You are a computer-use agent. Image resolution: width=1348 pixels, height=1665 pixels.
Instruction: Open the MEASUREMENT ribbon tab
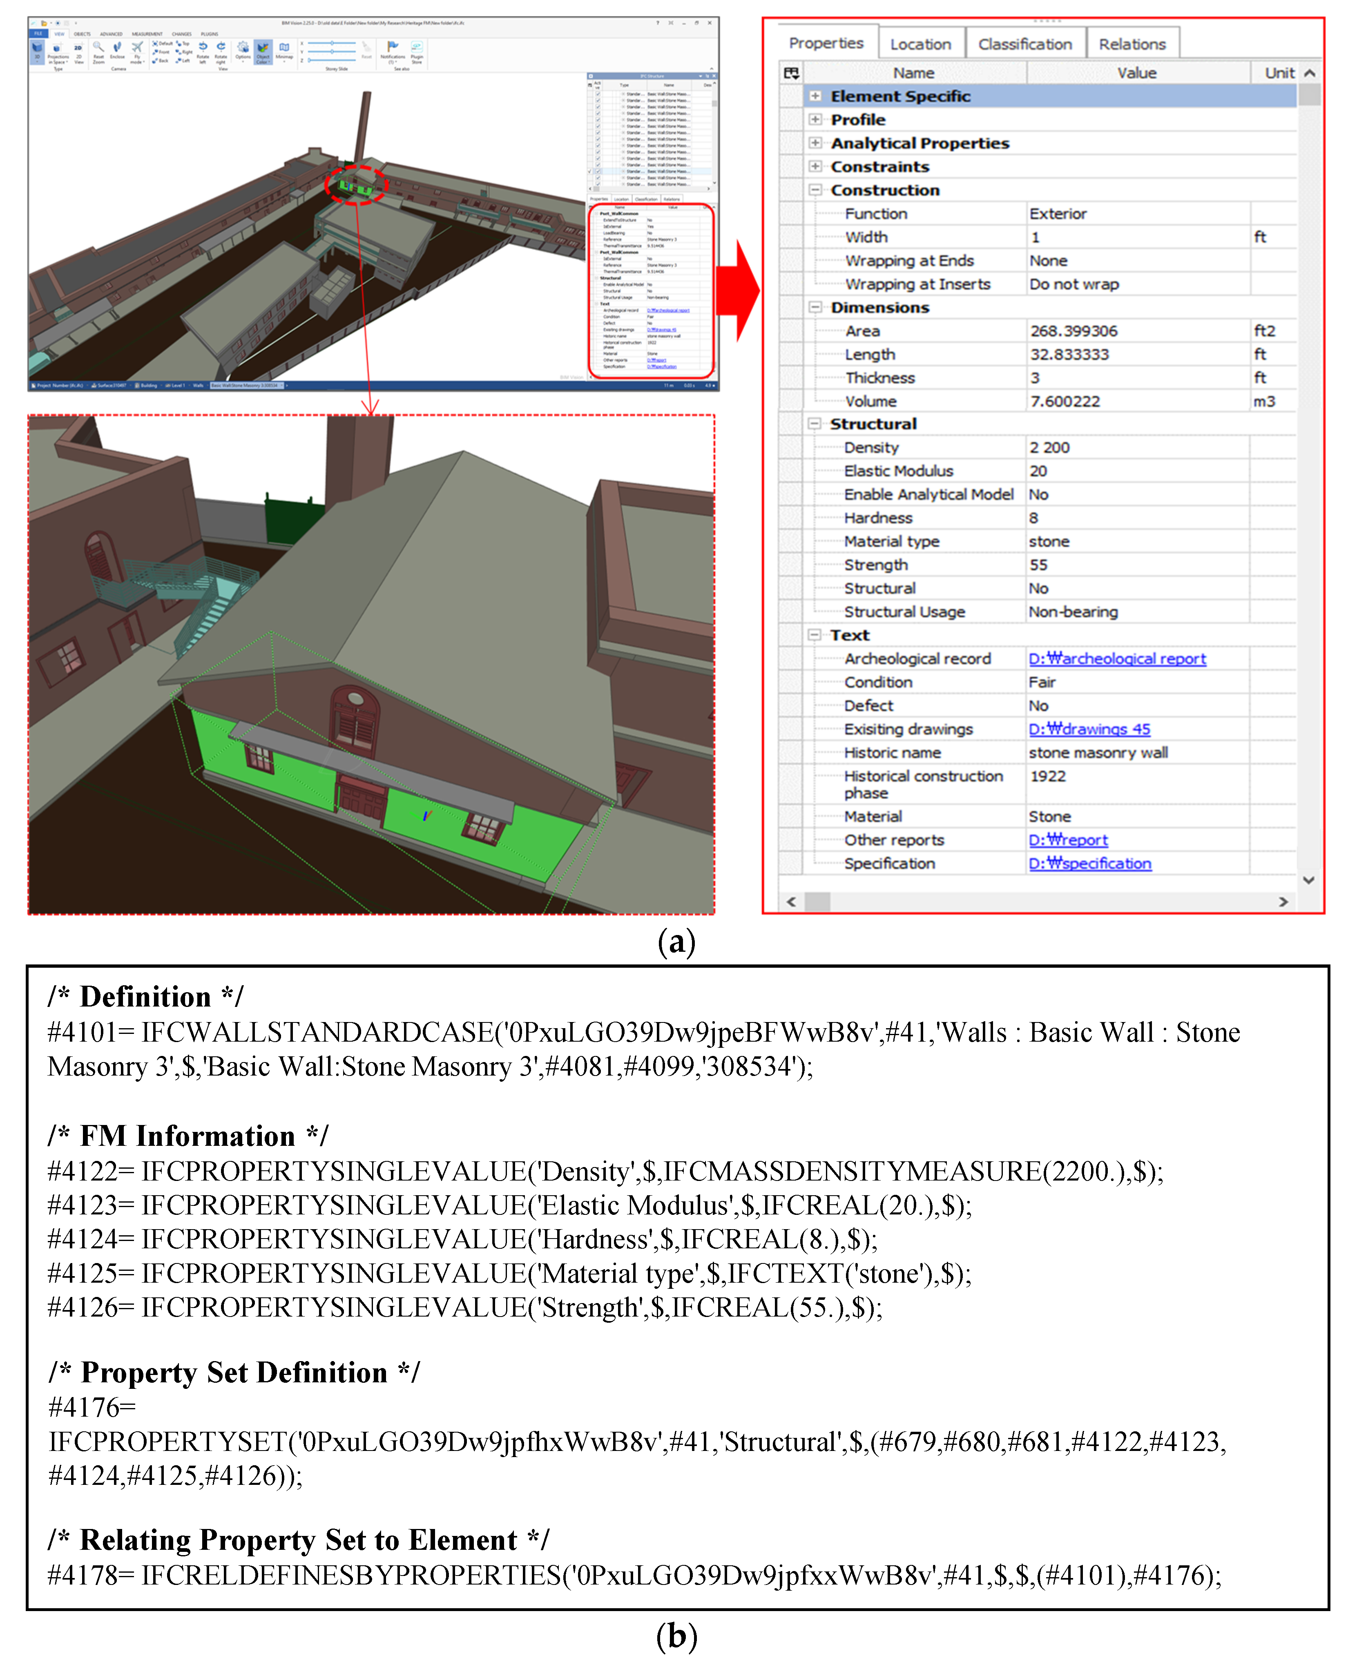[147, 34]
